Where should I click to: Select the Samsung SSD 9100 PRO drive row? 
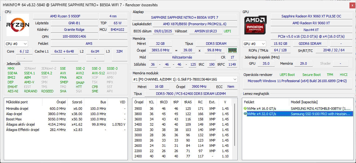tap(321, 114)
